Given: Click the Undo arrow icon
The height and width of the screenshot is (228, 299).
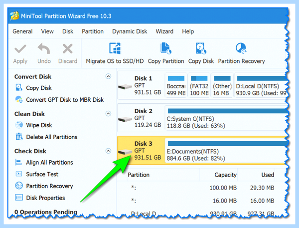Looking at the screenshot, I should point(44,48).
